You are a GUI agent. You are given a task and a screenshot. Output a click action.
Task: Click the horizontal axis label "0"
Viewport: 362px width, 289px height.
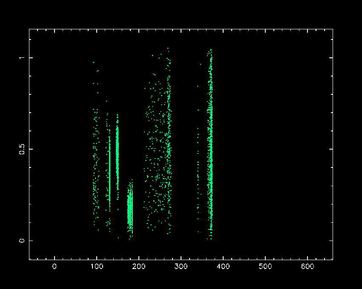[x=55, y=266]
